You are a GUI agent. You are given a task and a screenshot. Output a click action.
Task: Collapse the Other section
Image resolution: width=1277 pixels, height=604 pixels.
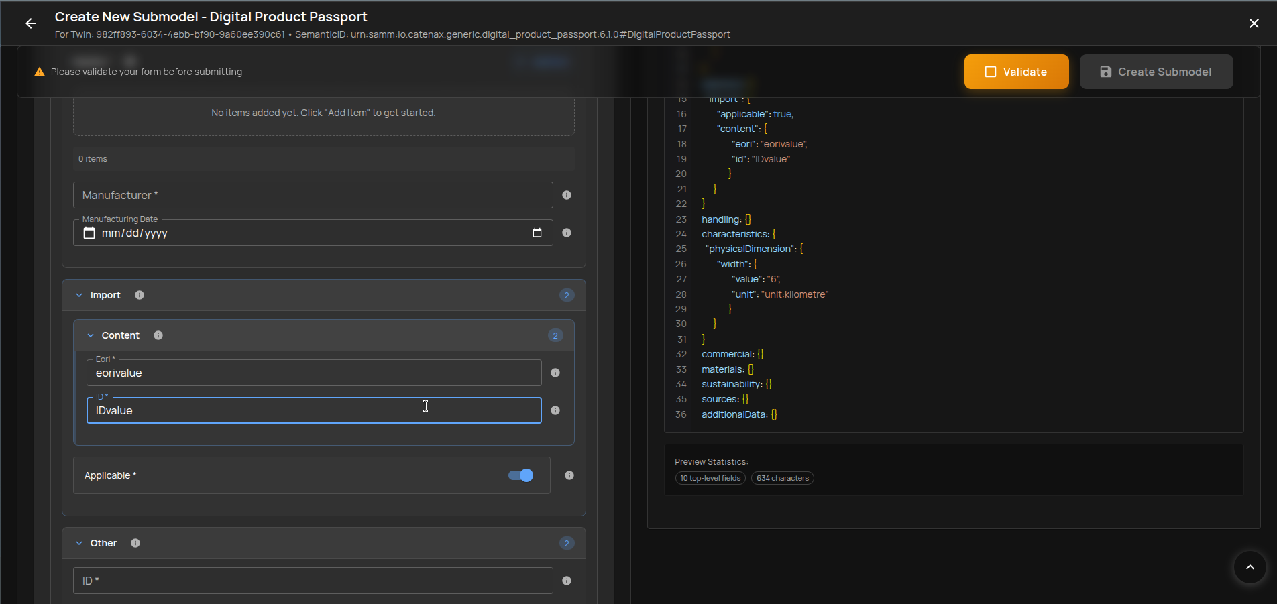tap(79, 543)
